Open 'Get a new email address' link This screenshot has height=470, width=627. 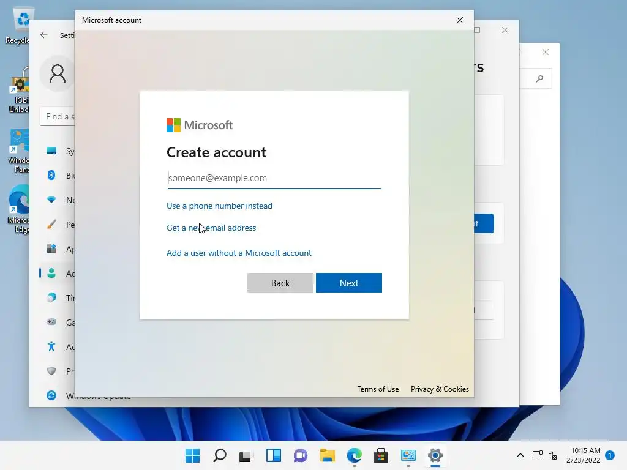(211, 228)
